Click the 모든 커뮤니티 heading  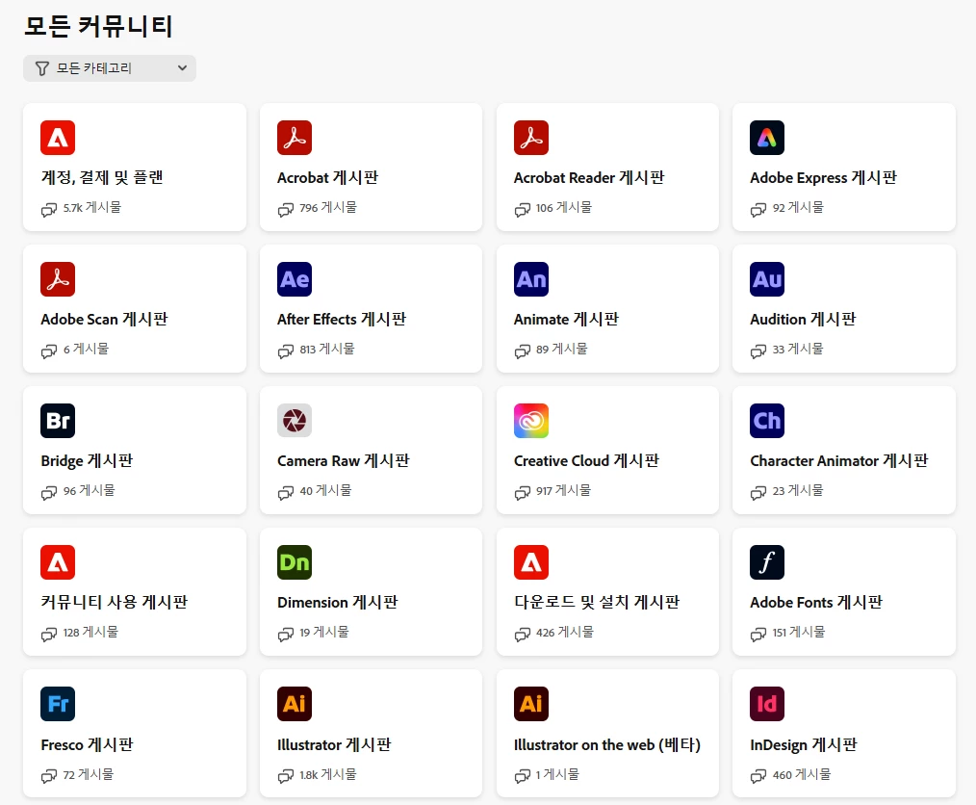pos(98,26)
